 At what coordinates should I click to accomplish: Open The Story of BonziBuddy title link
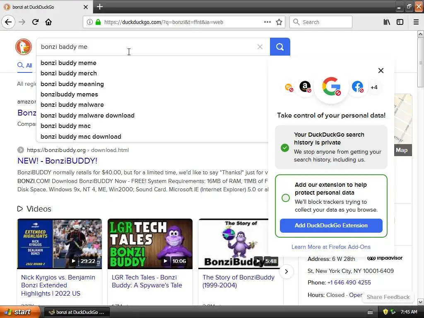click(238, 281)
